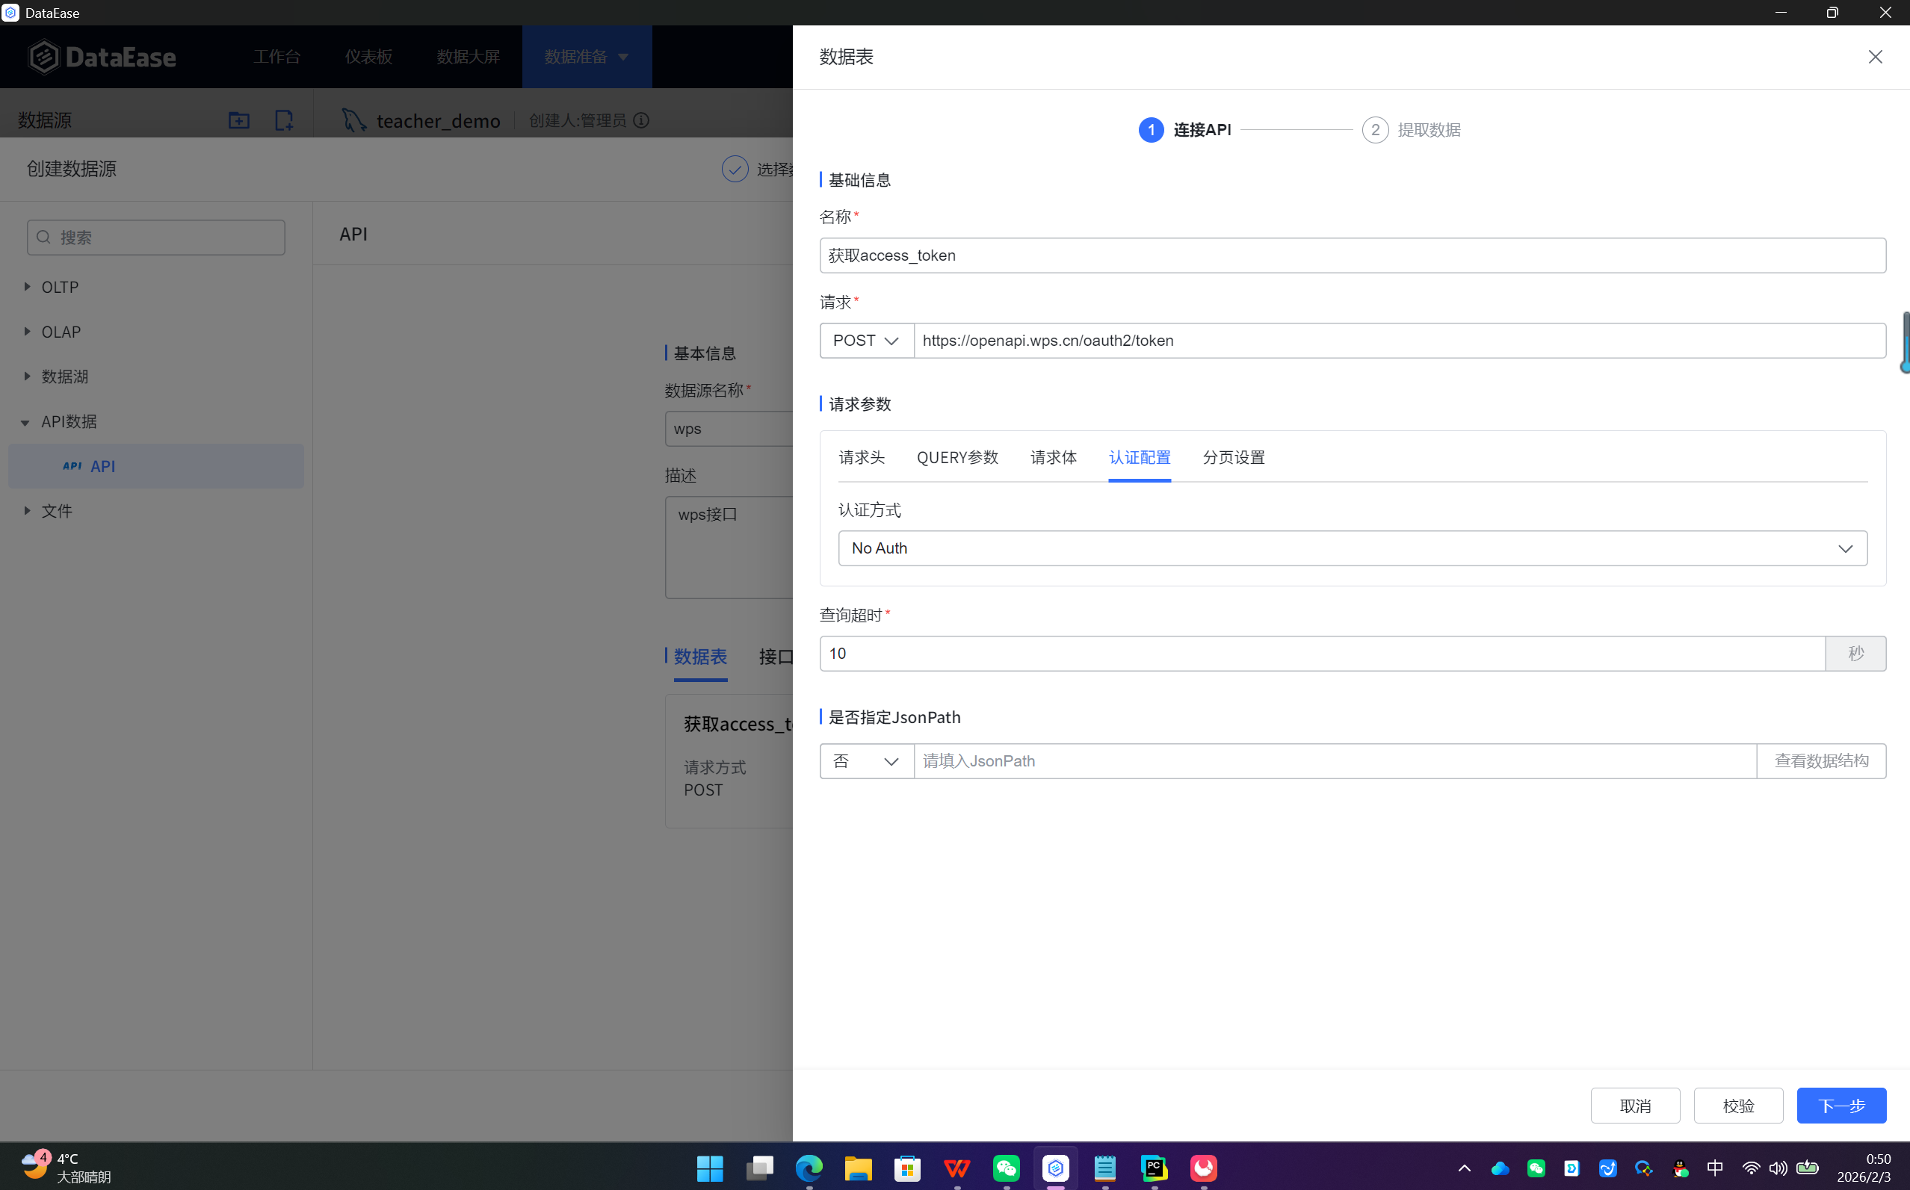Click the add datasource icon
Image resolution: width=1910 pixels, height=1190 pixels.
click(x=283, y=120)
